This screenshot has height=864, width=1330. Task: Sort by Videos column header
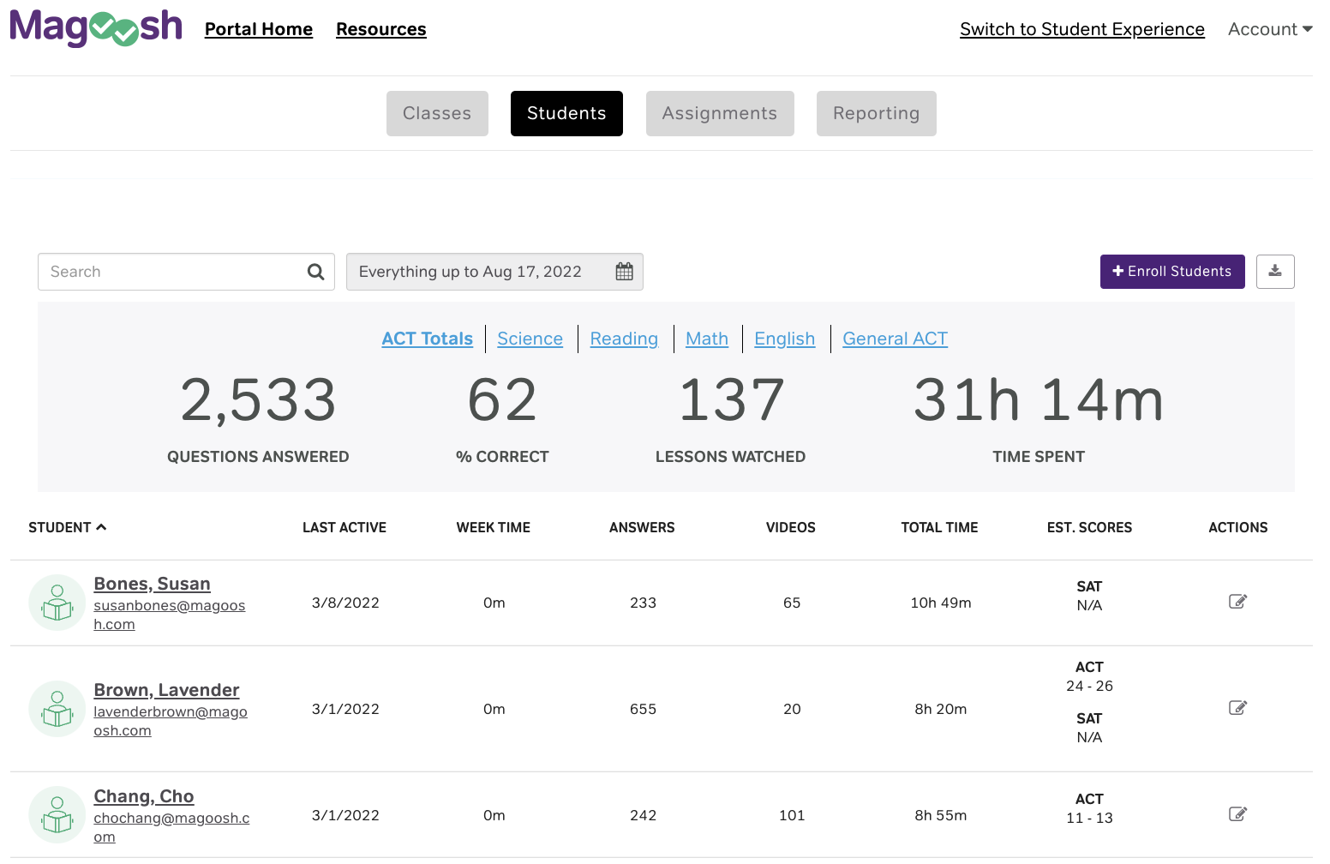[x=791, y=527]
